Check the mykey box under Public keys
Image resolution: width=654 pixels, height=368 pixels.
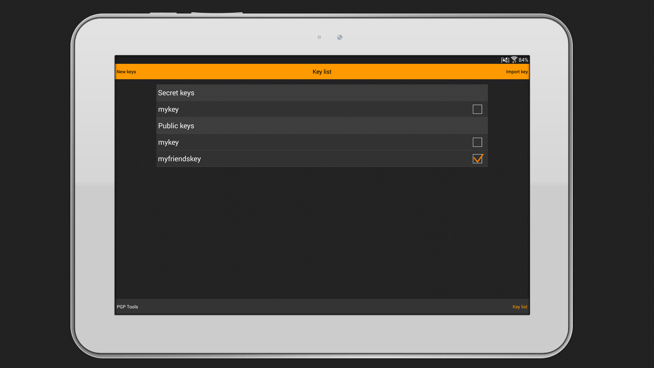pyautogui.click(x=477, y=142)
